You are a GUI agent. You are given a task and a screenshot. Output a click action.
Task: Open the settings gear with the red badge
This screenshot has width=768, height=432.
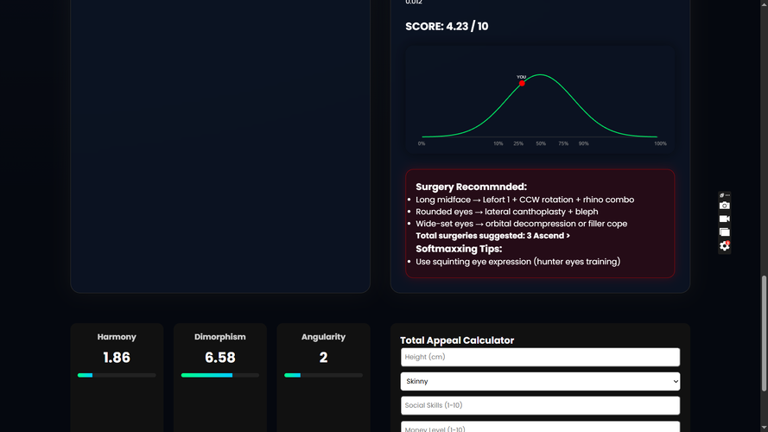pyautogui.click(x=725, y=246)
